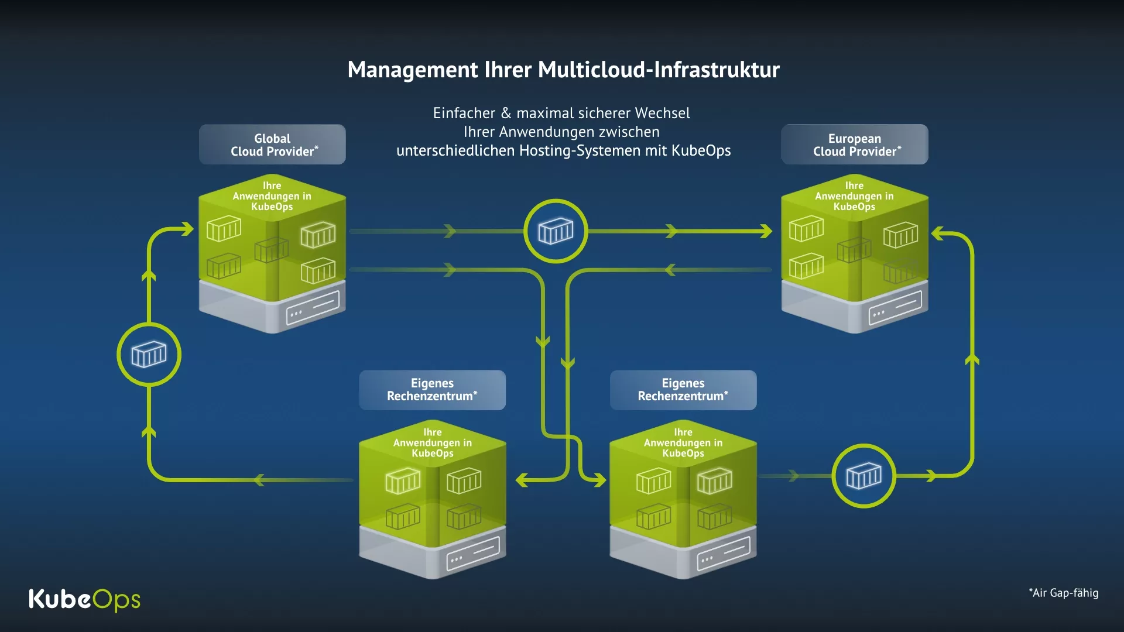Click the line 'Ihrer Anwendungen zwischen'
1124x632 pixels.
pyautogui.click(x=561, y=132)
